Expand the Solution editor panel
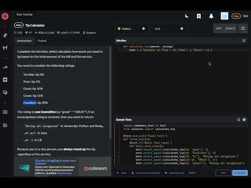Viewport: 251px width, 188px height. point(244,41)
